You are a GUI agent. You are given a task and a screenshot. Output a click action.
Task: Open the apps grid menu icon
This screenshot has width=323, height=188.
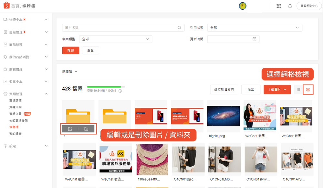278,6
